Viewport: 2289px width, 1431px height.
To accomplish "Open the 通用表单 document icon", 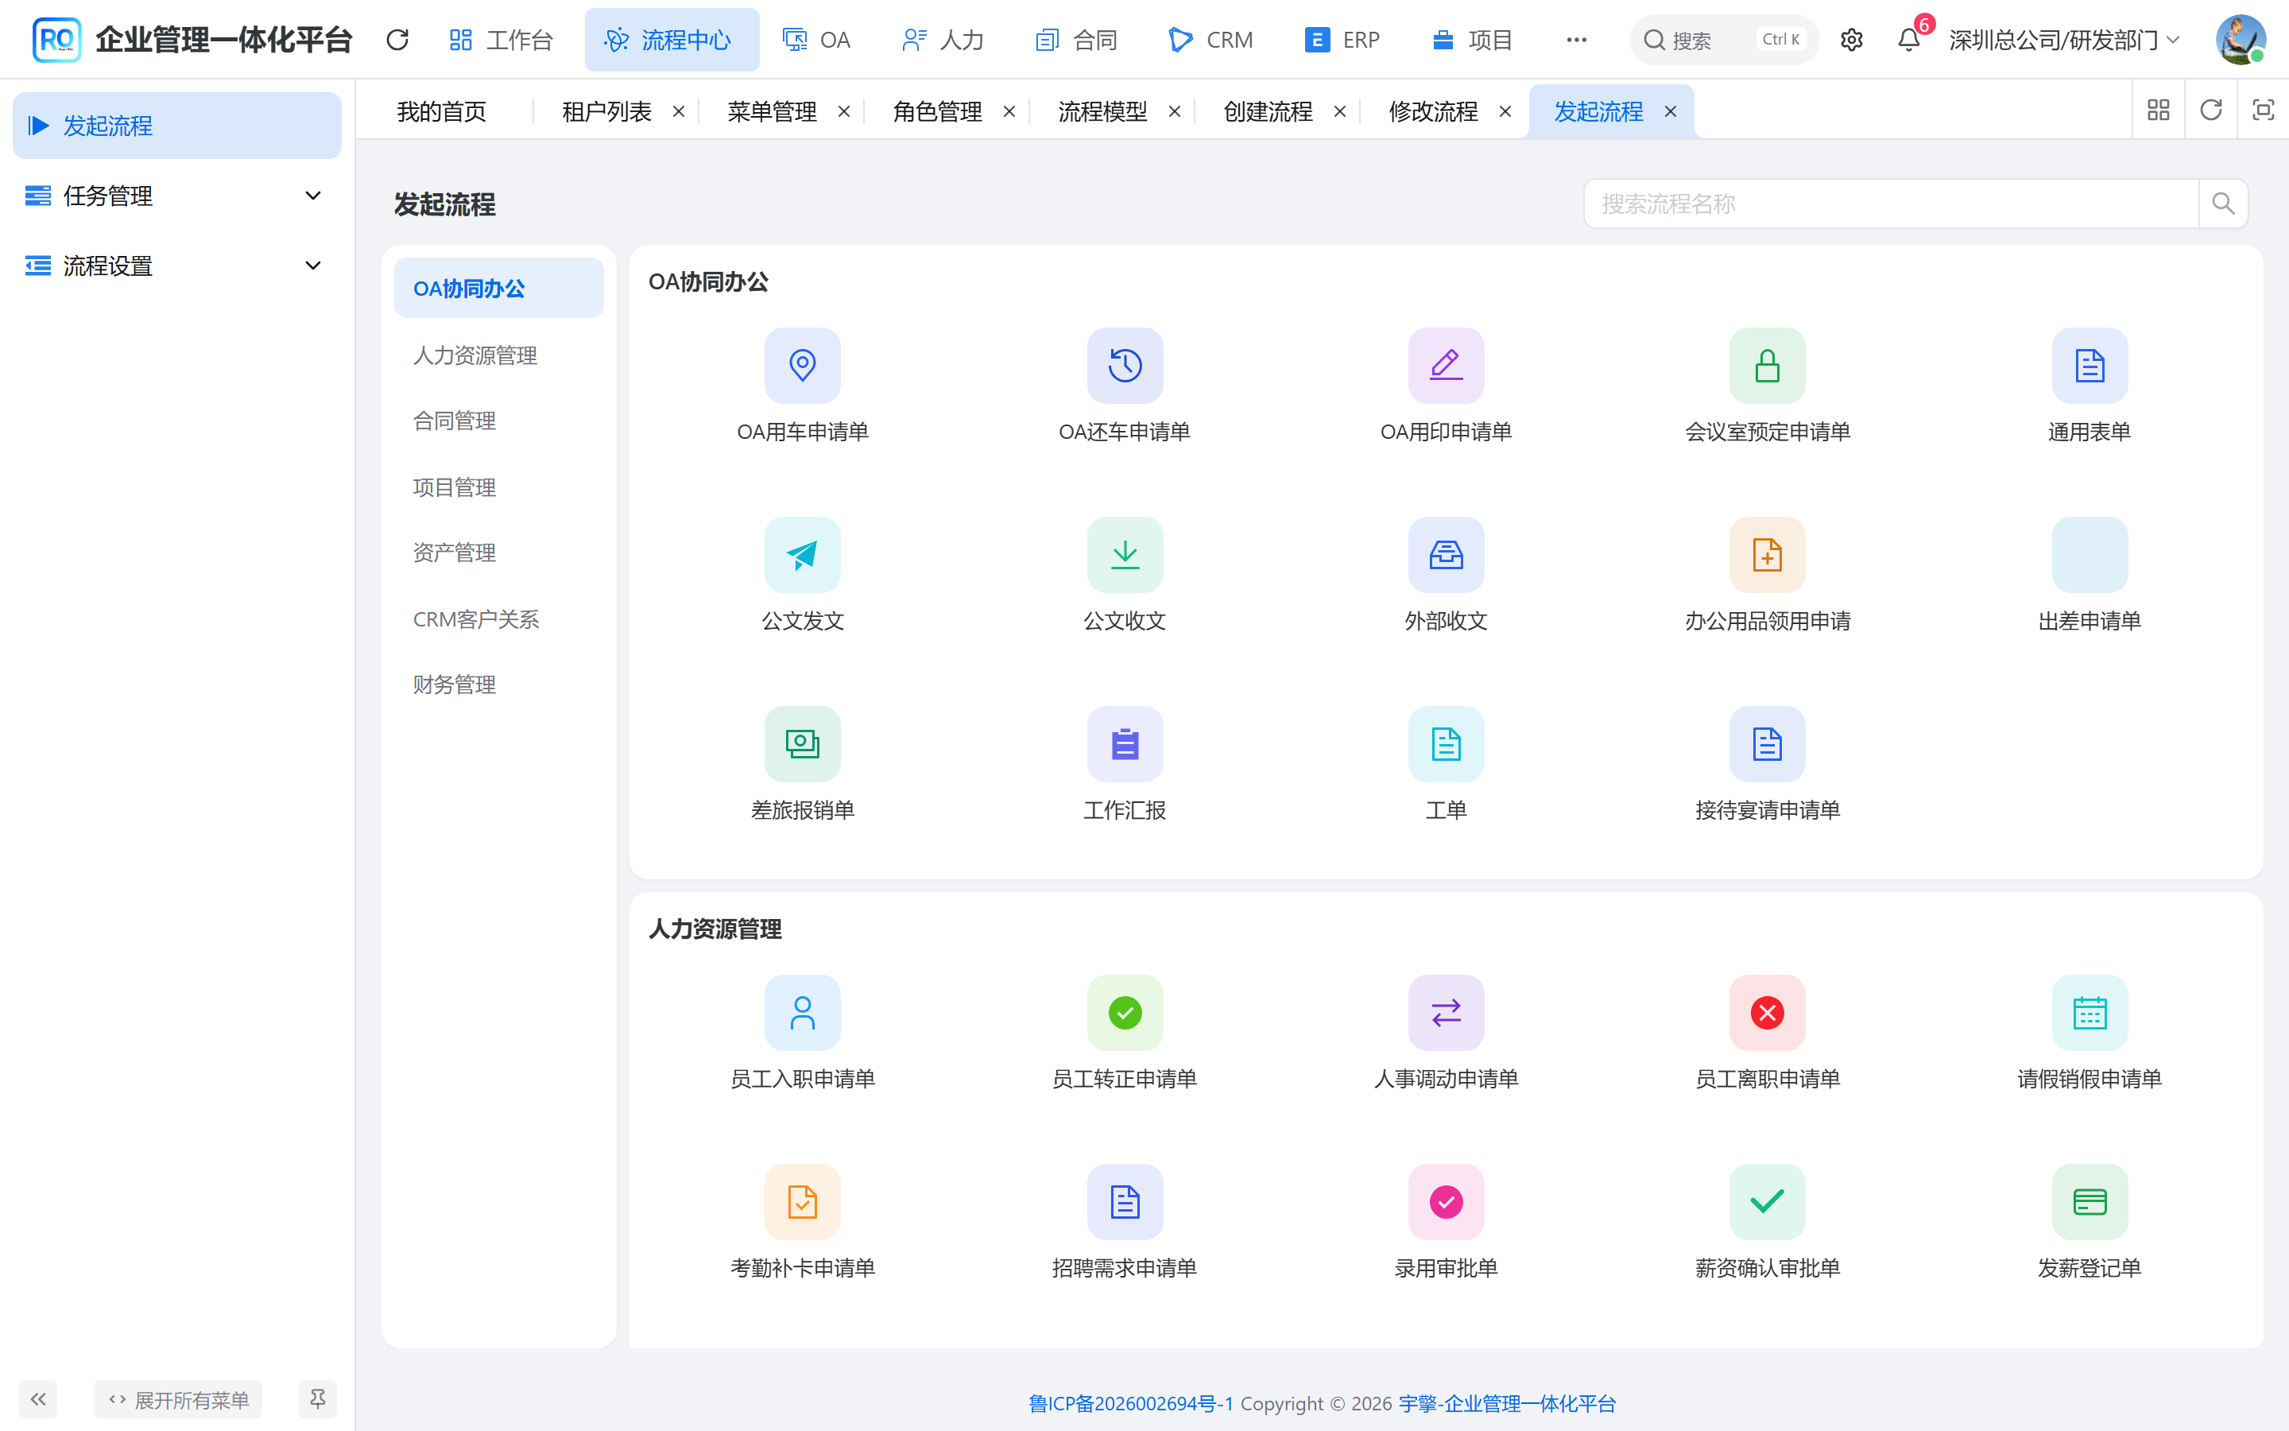I will tap(2090, 366).
